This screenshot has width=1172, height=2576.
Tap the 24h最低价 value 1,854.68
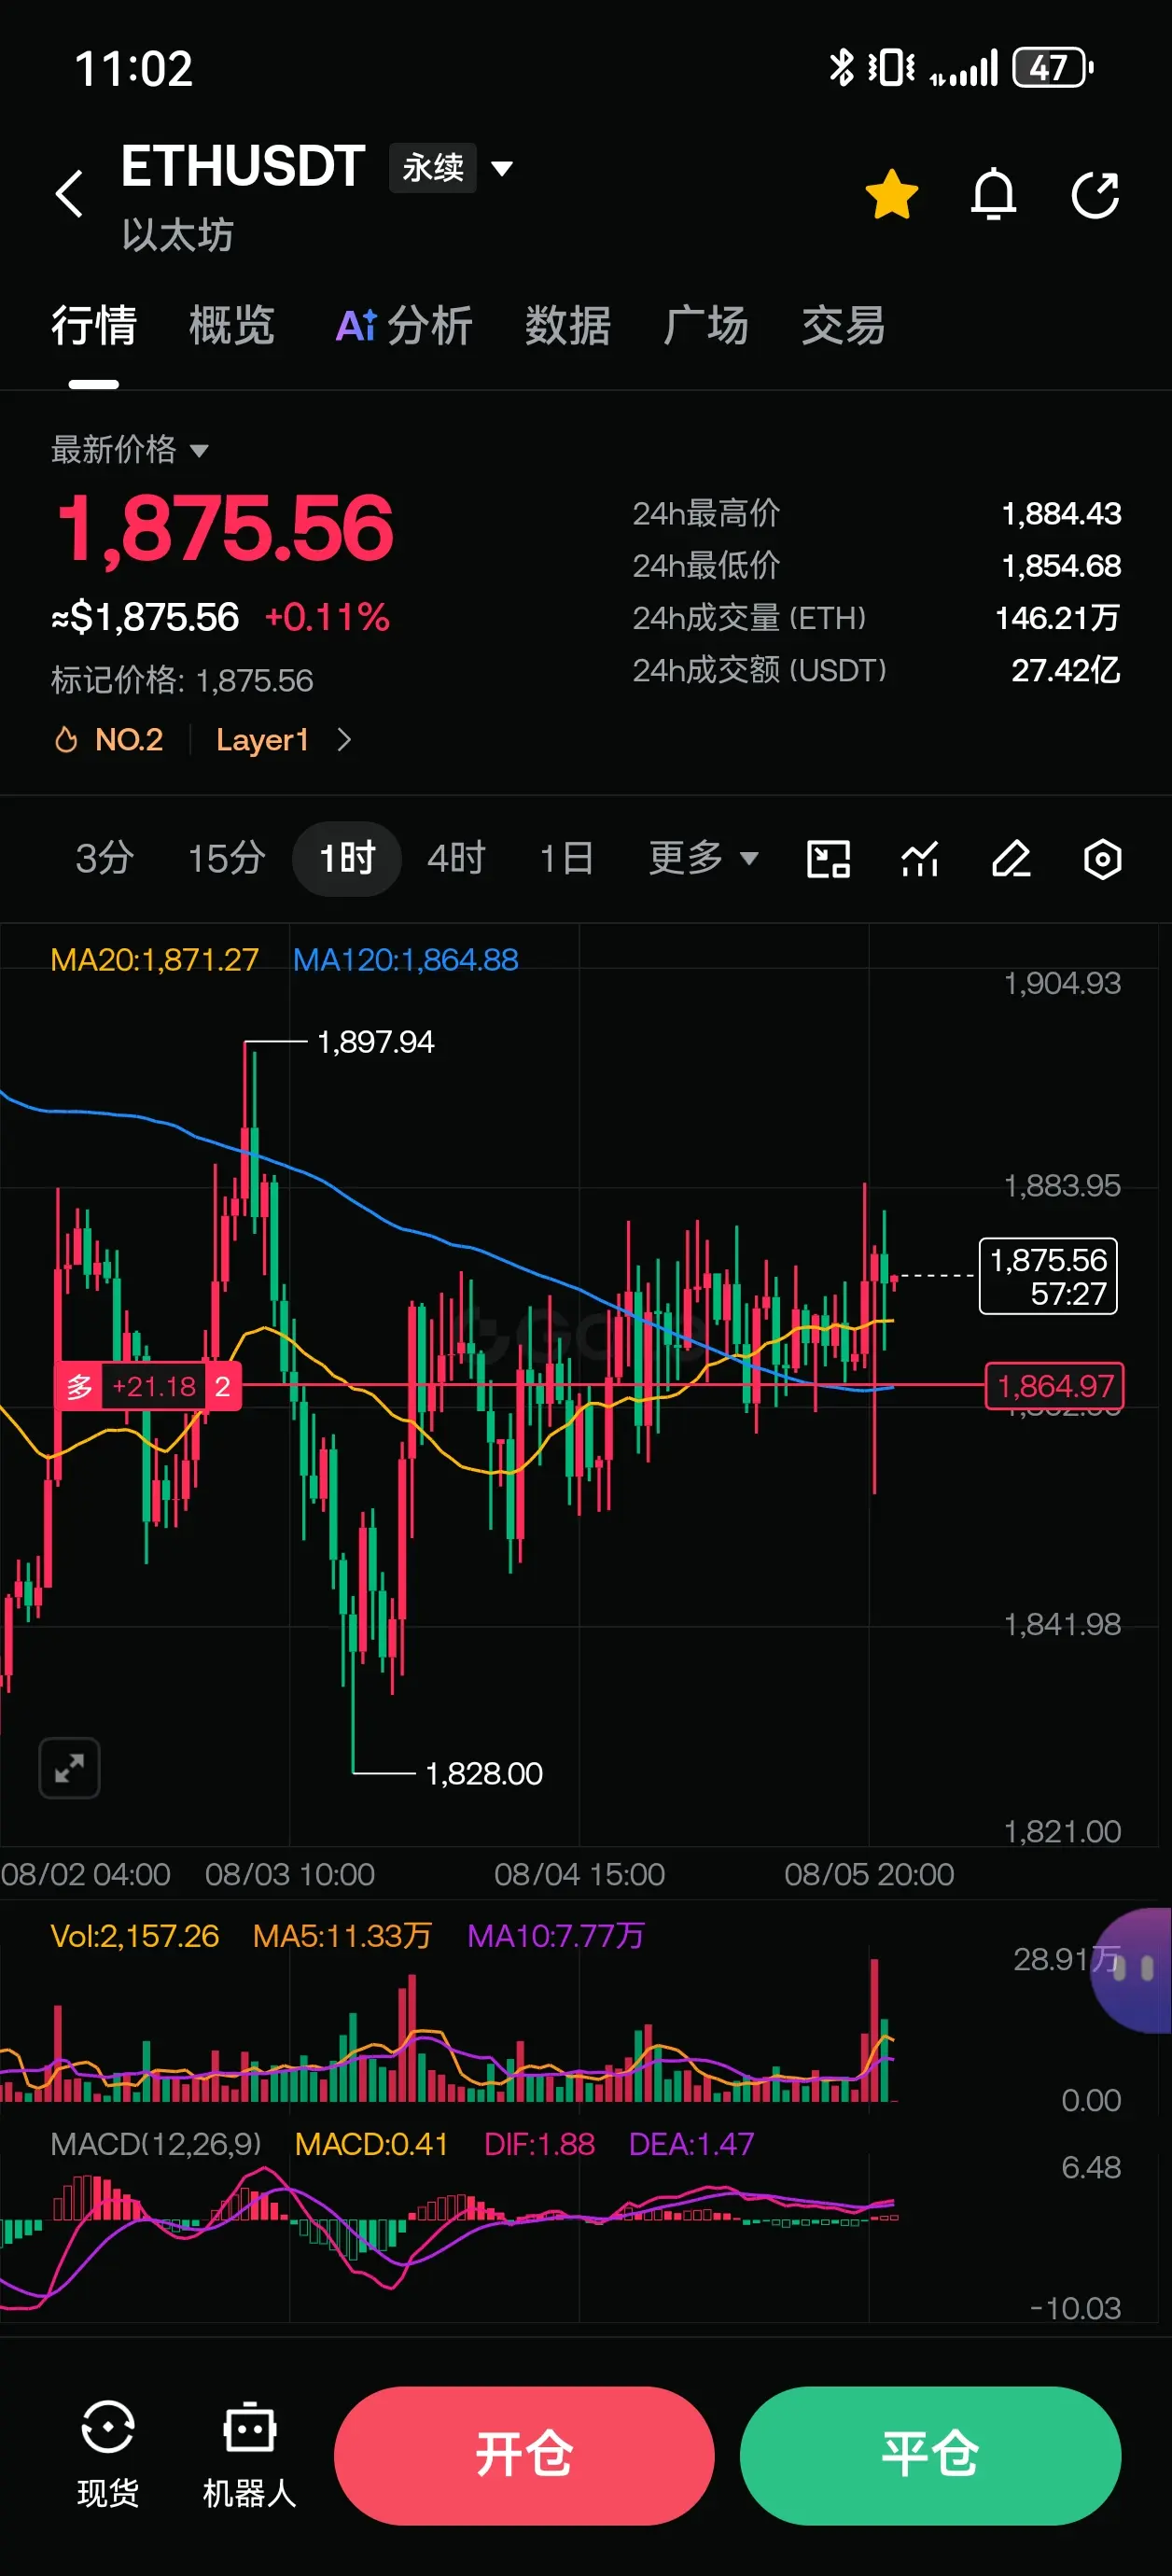tap(1061, 566)
